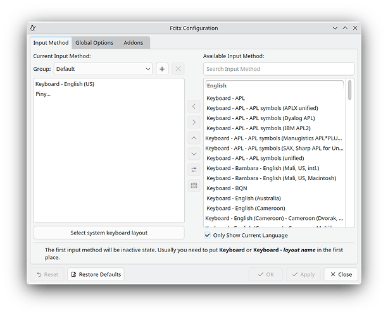The image size is (388, 316).
Task: Click the Reset button
Action: [47, 274]
